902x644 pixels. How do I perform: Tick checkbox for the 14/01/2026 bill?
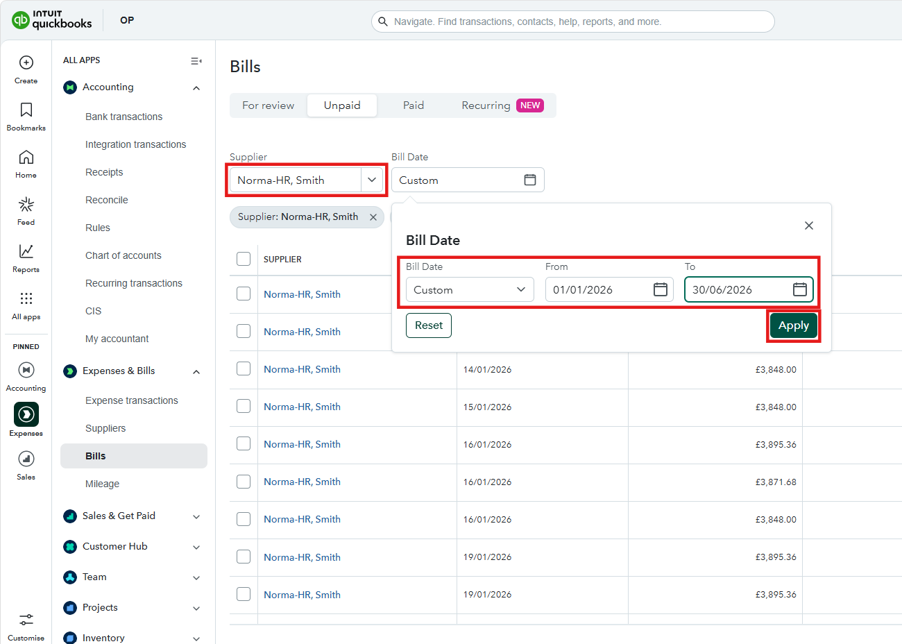pyautogui.click(x=244, y=368)
